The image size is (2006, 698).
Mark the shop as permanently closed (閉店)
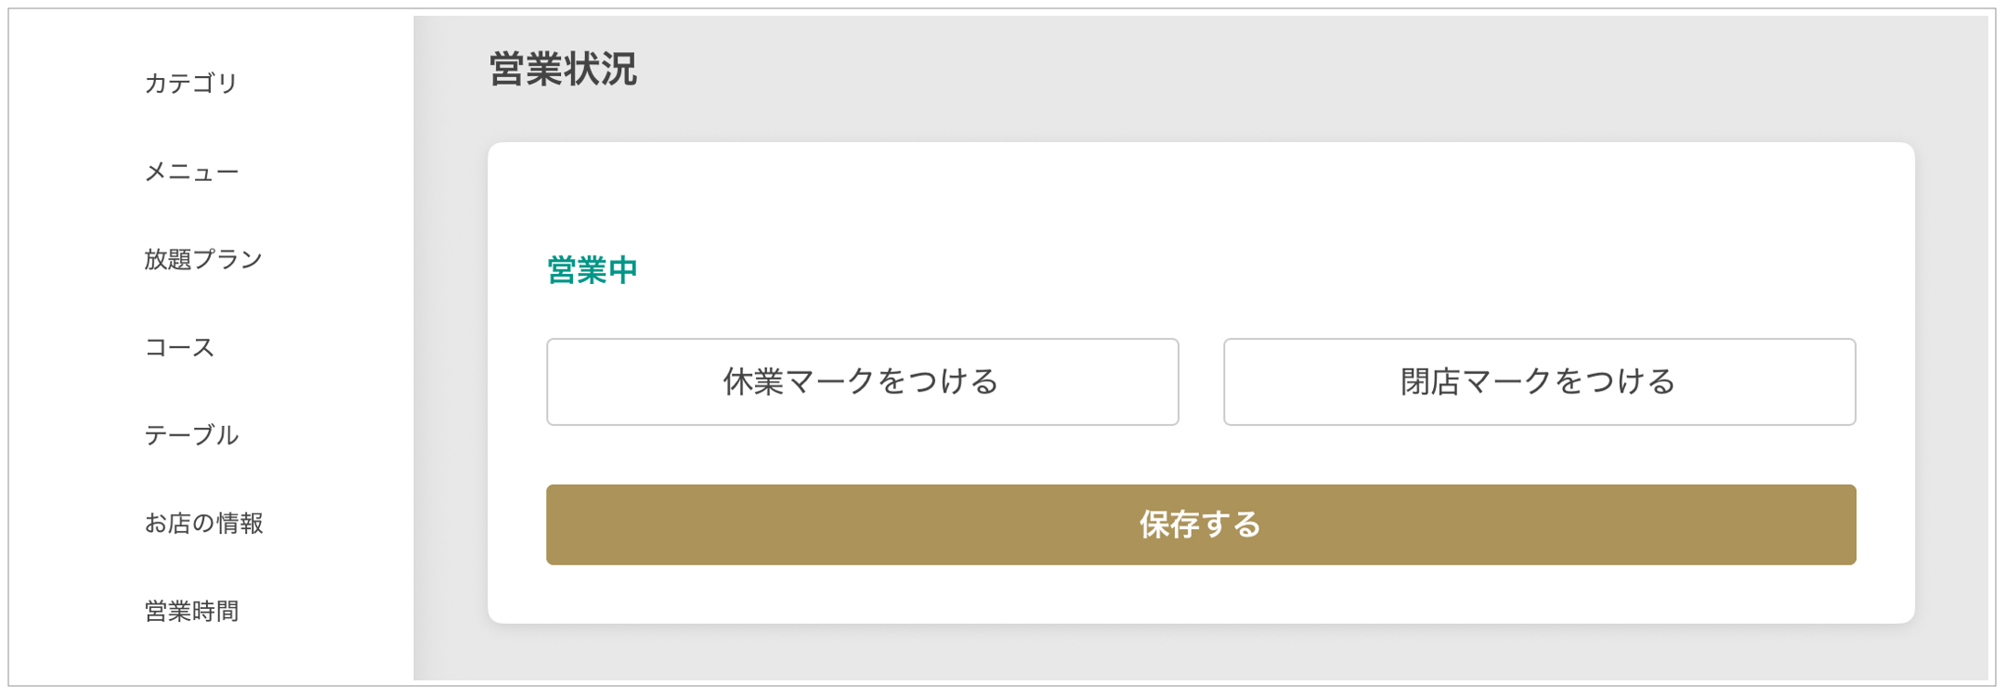(1539, 381)
